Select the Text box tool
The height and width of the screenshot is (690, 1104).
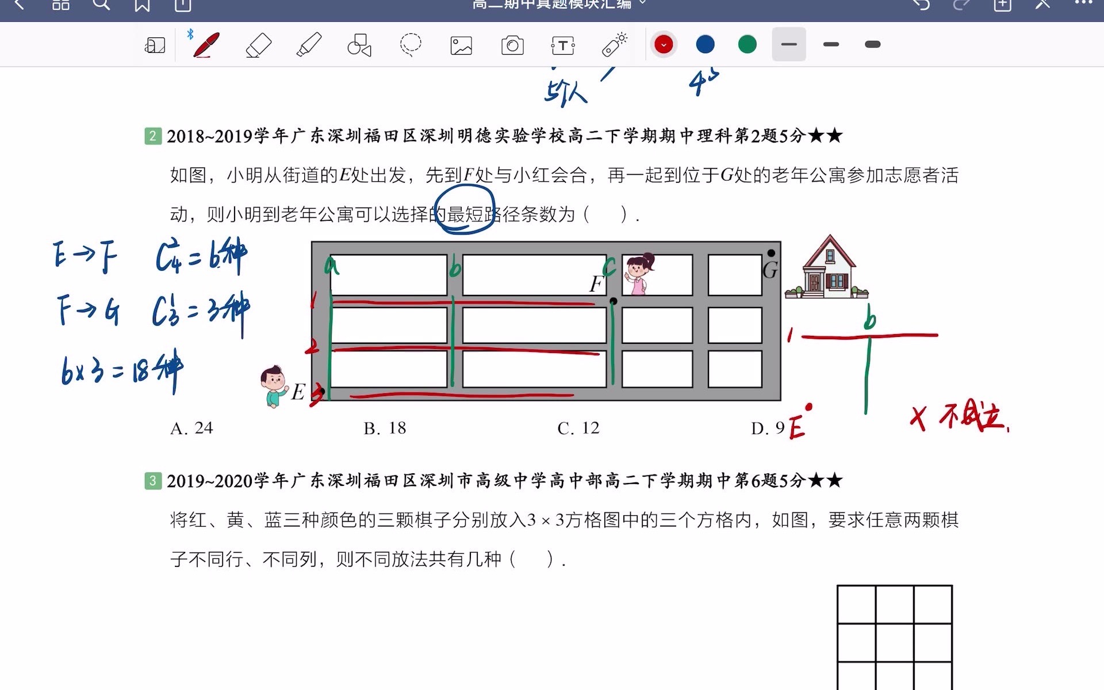(563, 45)
